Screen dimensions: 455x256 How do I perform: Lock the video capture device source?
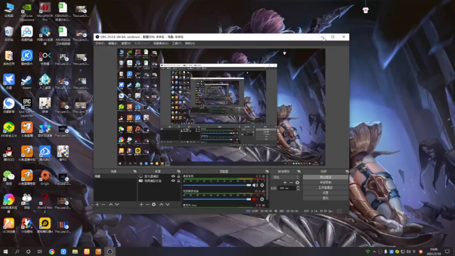[x=178, y=181]
